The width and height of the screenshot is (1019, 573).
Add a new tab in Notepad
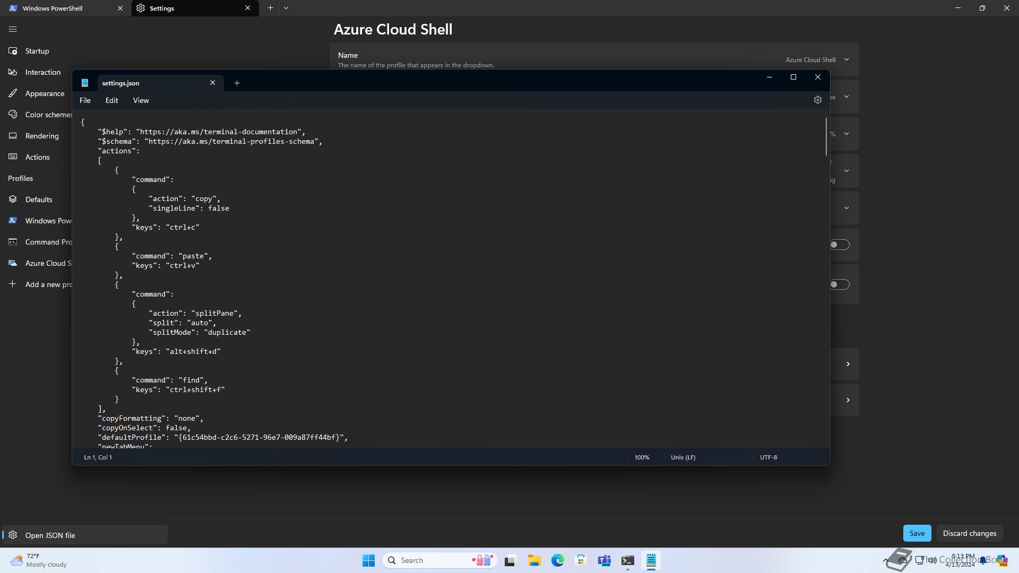237,83
